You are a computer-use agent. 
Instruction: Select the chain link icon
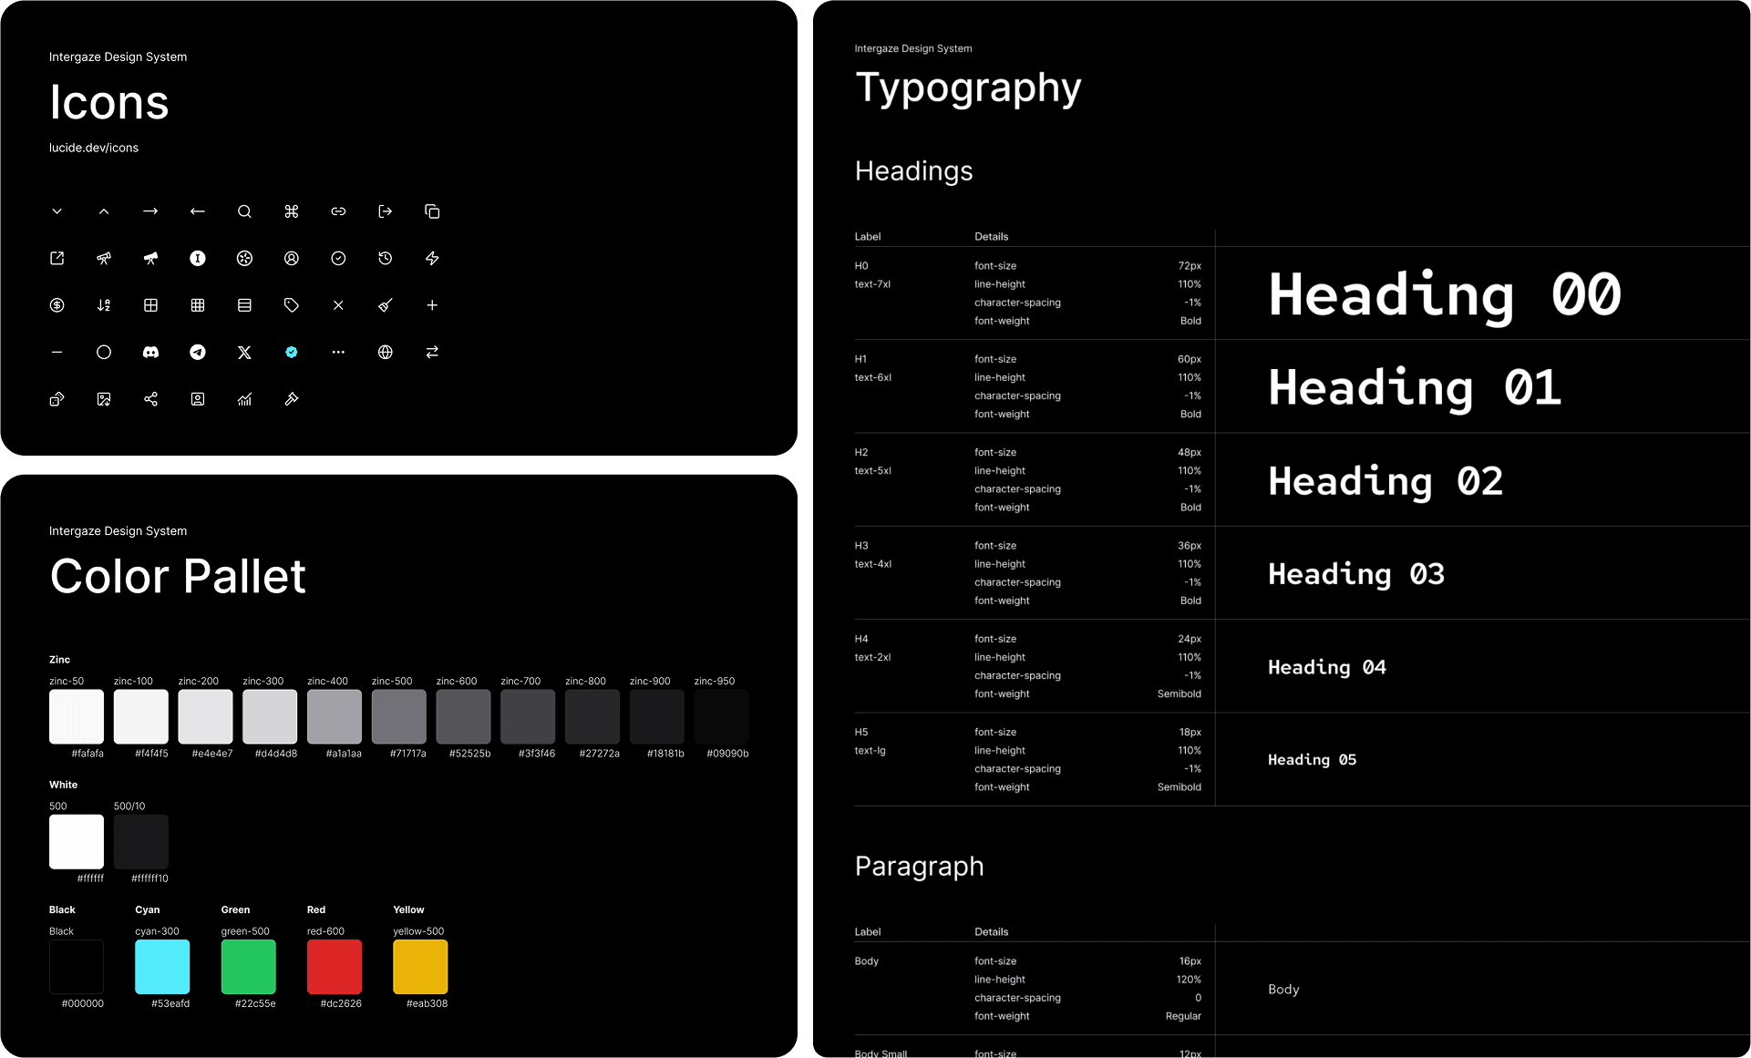338,211
